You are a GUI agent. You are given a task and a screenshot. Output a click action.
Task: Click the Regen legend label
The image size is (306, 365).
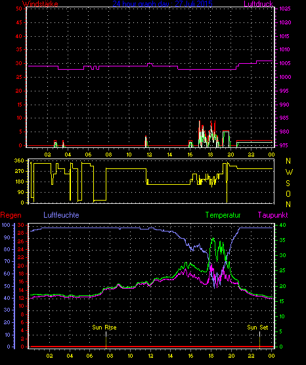tap(11, 215)
